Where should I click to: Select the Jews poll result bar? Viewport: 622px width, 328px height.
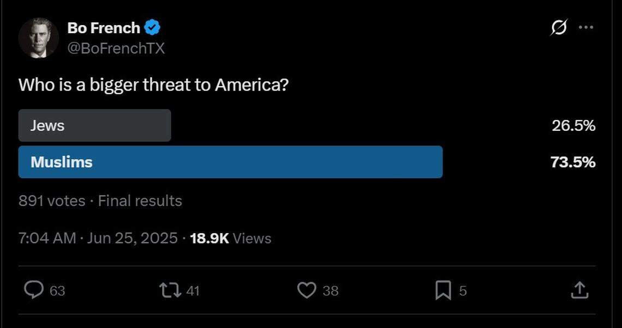(x=94, y=125)
